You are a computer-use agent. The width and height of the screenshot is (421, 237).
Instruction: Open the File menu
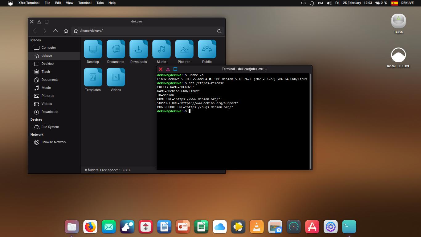(47, 3)
